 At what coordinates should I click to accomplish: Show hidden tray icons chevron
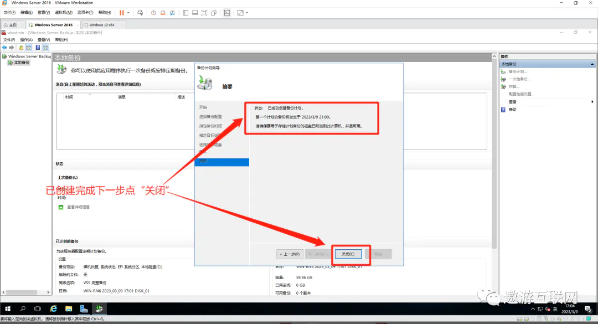(533, 308)
